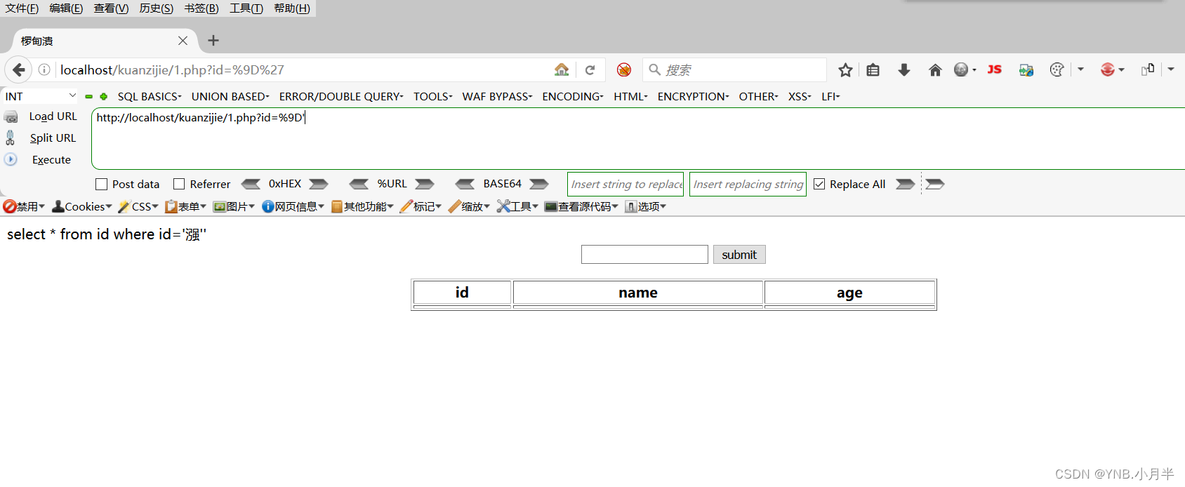This screenshot has height=487, width=1185.
Task: Click the left arrow before BASE64
Action: [x=465, y=184]
